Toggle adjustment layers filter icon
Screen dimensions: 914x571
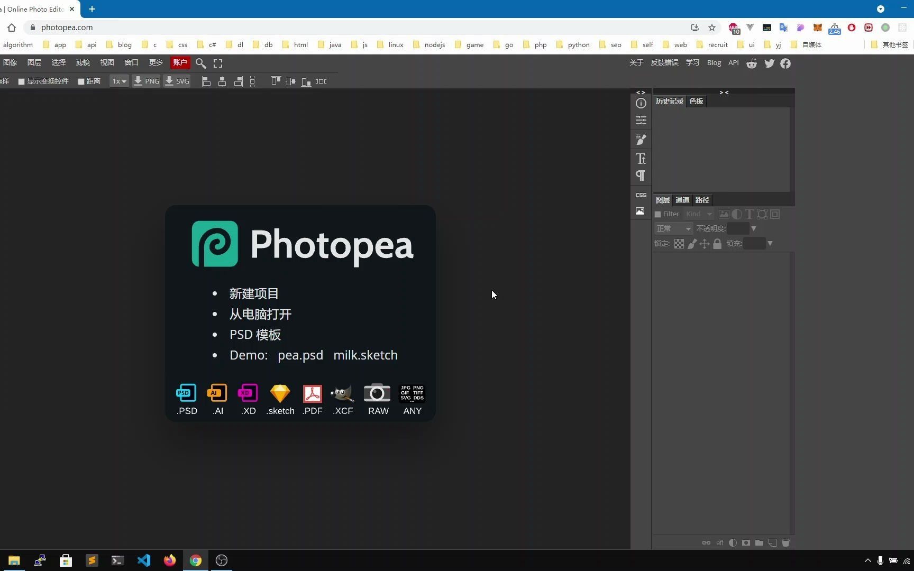click(736, 214)
